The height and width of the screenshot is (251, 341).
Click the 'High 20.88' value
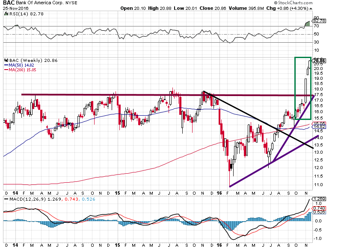[x=160, y=9]
